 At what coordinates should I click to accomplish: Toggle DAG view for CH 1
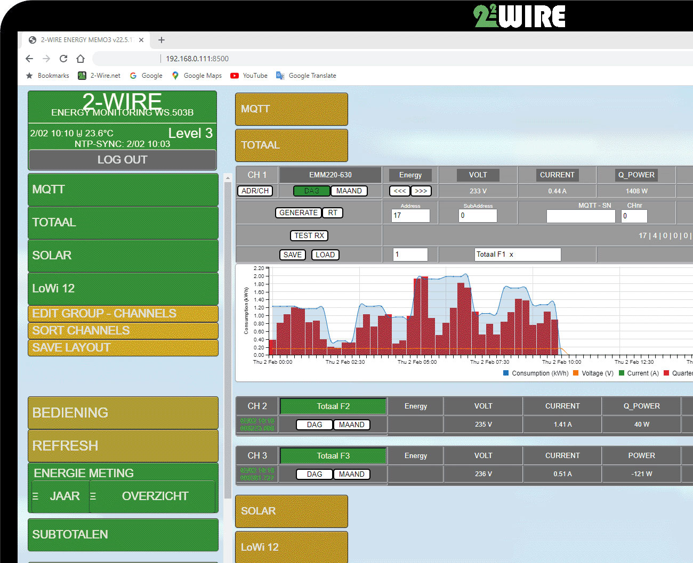point(312,191)
